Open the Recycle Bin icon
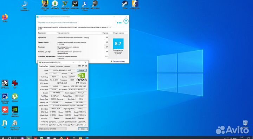 click(x=245, y=124)
